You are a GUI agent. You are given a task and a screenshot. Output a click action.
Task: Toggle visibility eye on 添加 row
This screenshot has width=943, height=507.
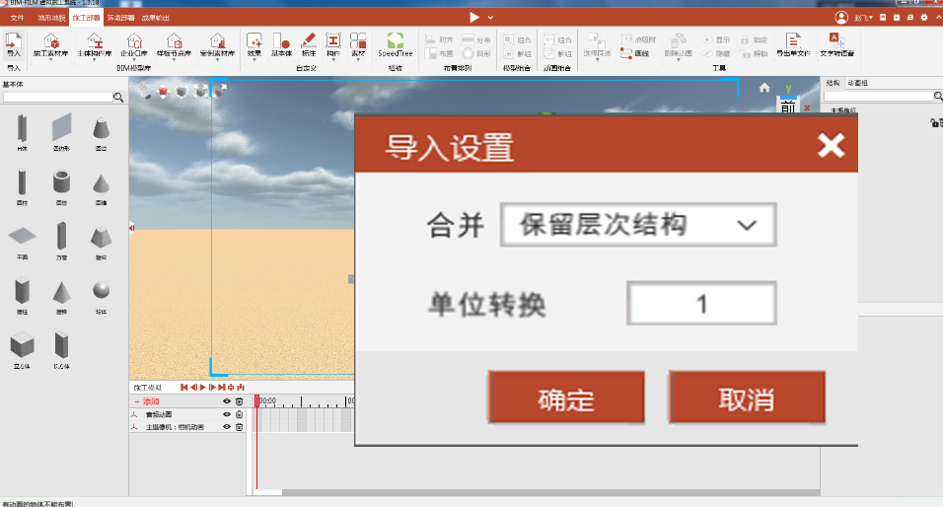click(227, 401)
